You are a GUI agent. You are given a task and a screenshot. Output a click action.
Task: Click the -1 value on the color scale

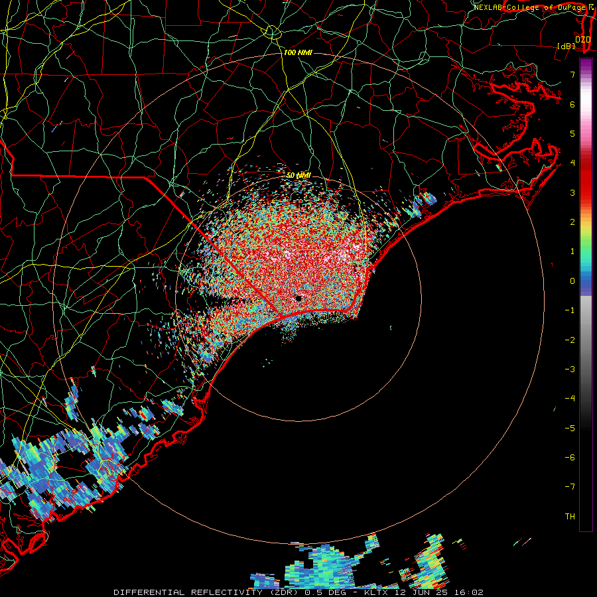point(570,310)
